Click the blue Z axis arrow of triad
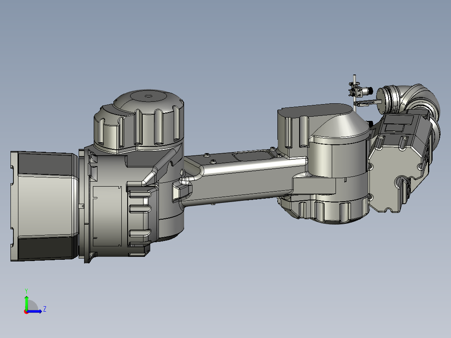Image resolution: width=451 pixels, height=338 pixels. point(35,311)
